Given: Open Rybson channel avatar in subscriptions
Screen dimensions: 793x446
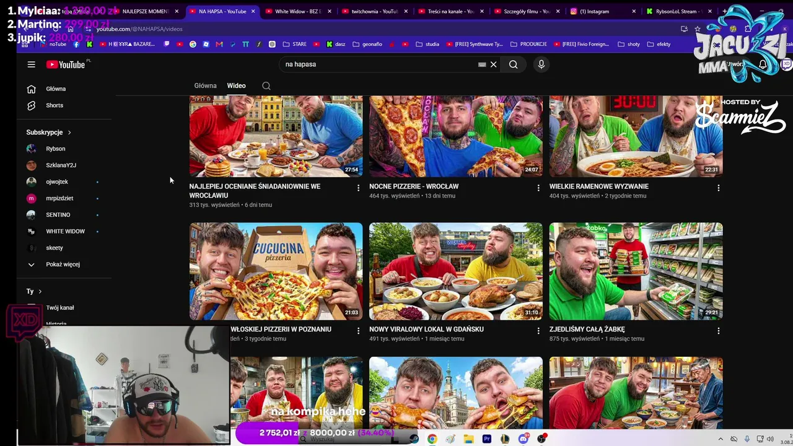Looking at the screenshot, I should coord(32,149).
